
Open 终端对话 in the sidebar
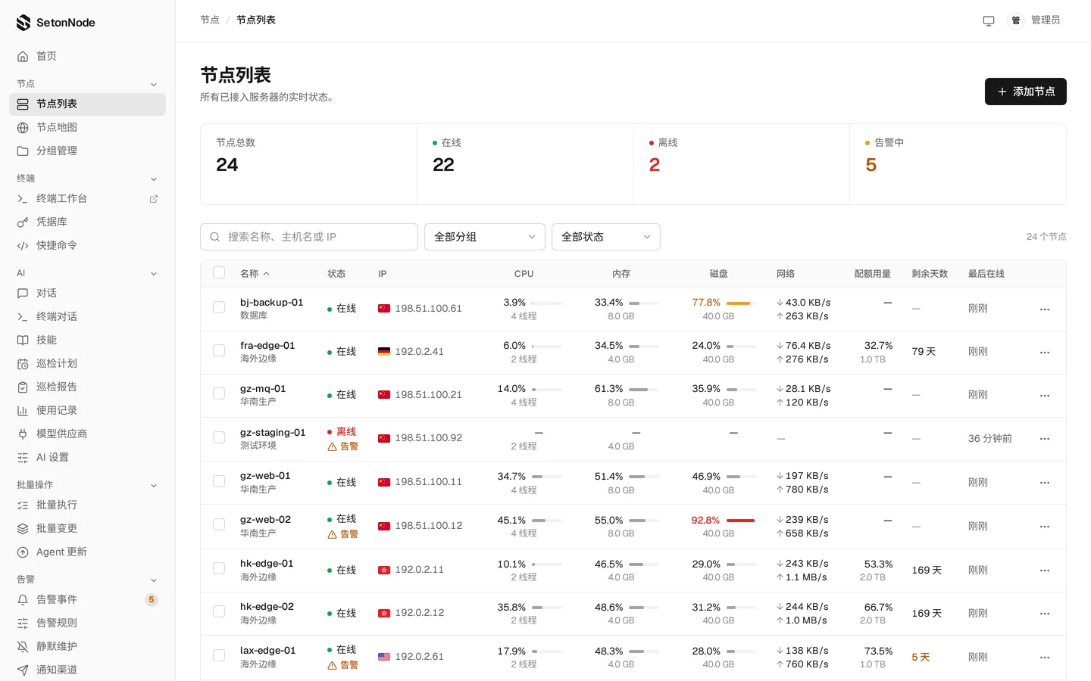point(87,317)
